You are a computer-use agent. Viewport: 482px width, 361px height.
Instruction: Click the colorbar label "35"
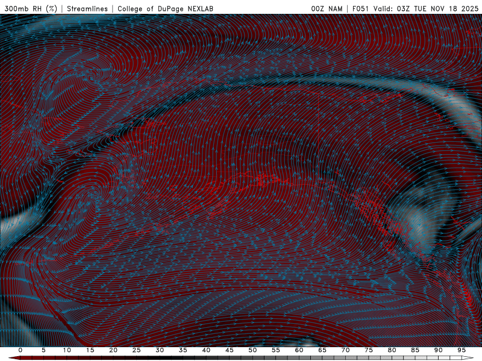pos(183,350)
